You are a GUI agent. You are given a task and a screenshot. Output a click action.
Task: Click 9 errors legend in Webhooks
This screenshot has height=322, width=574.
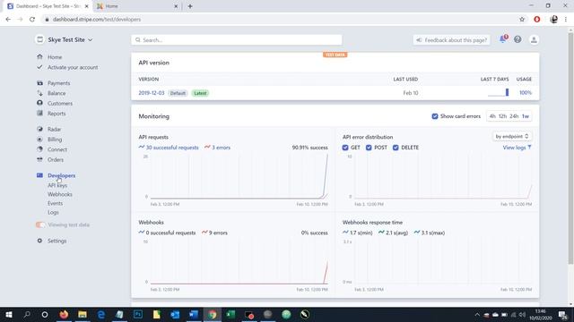(x=214, y=233)
